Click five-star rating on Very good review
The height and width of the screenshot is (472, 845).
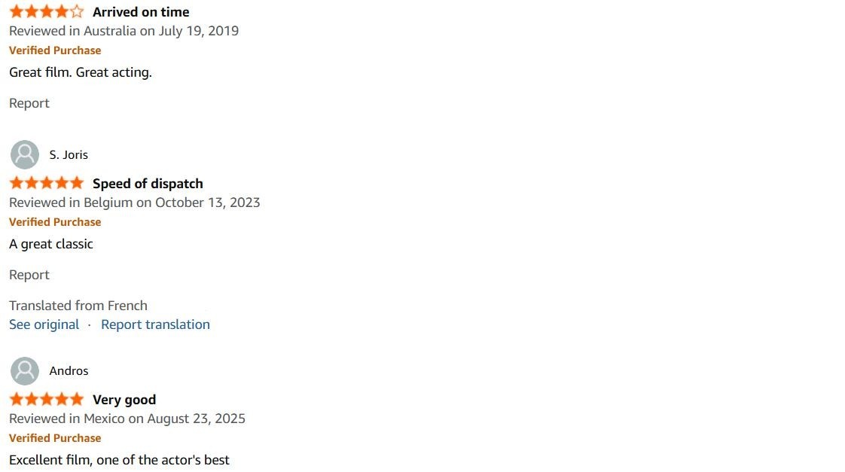[x=47, y=400]
